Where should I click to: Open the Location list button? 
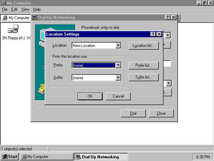[x=143, y=46]
